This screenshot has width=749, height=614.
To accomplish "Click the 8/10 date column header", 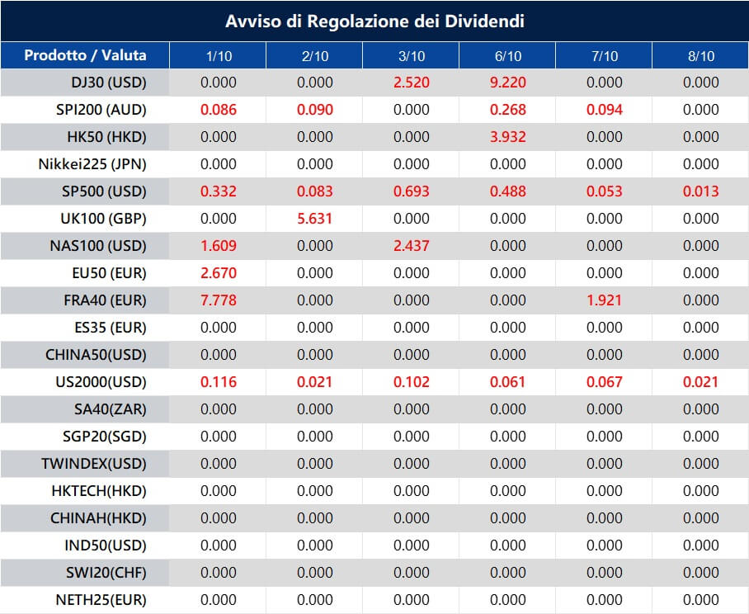I will 700,56.
